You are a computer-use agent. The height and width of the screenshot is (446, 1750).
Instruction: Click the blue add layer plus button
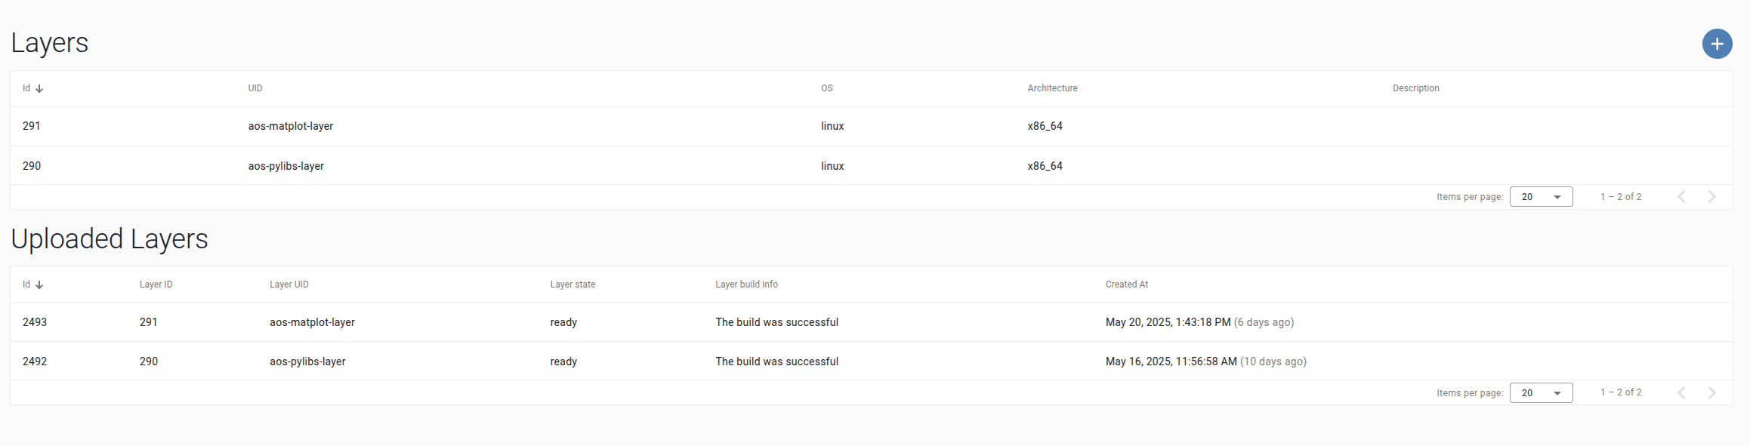1717,44
